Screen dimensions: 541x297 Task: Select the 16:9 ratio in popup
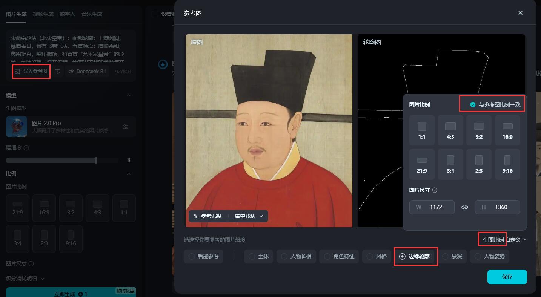tap(507, 130)
